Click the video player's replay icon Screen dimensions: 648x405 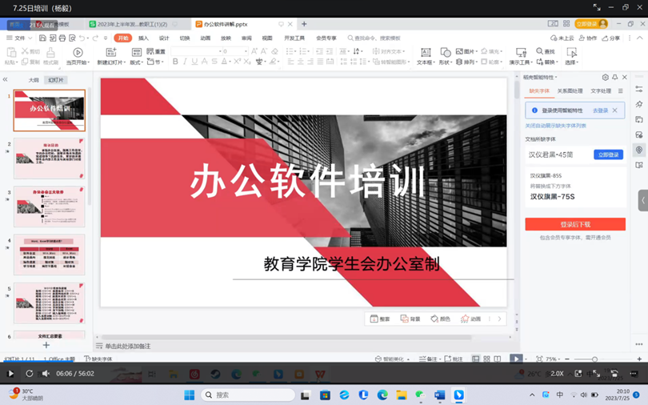pos(29,374)
